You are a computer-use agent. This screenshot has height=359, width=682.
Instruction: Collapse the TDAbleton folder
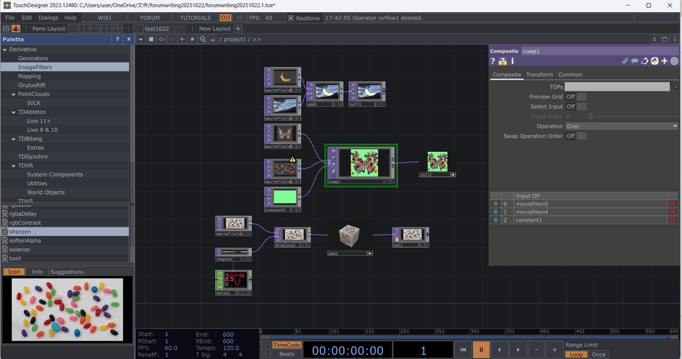pyautogui.click(x=14, y=112)
